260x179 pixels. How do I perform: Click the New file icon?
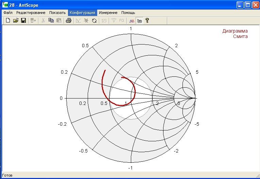[x=8, y=21]
